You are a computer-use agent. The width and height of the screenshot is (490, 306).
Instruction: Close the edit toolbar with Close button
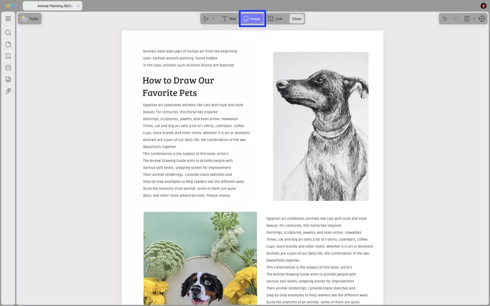click(297, 19)
